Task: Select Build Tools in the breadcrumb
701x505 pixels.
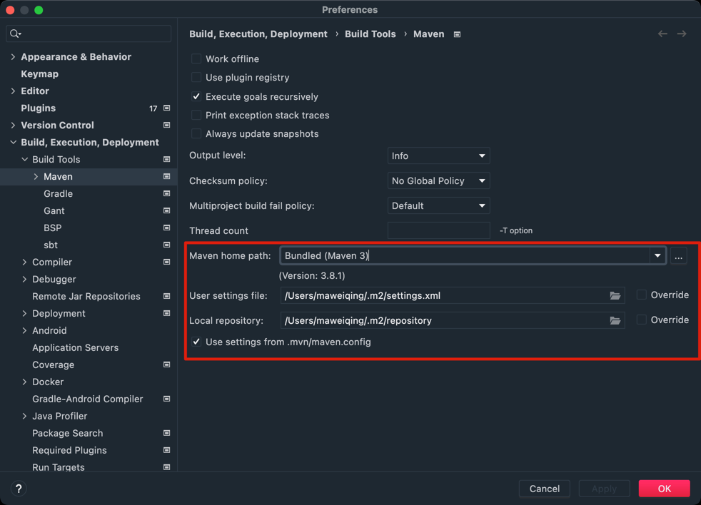Action: pos(370,34)
